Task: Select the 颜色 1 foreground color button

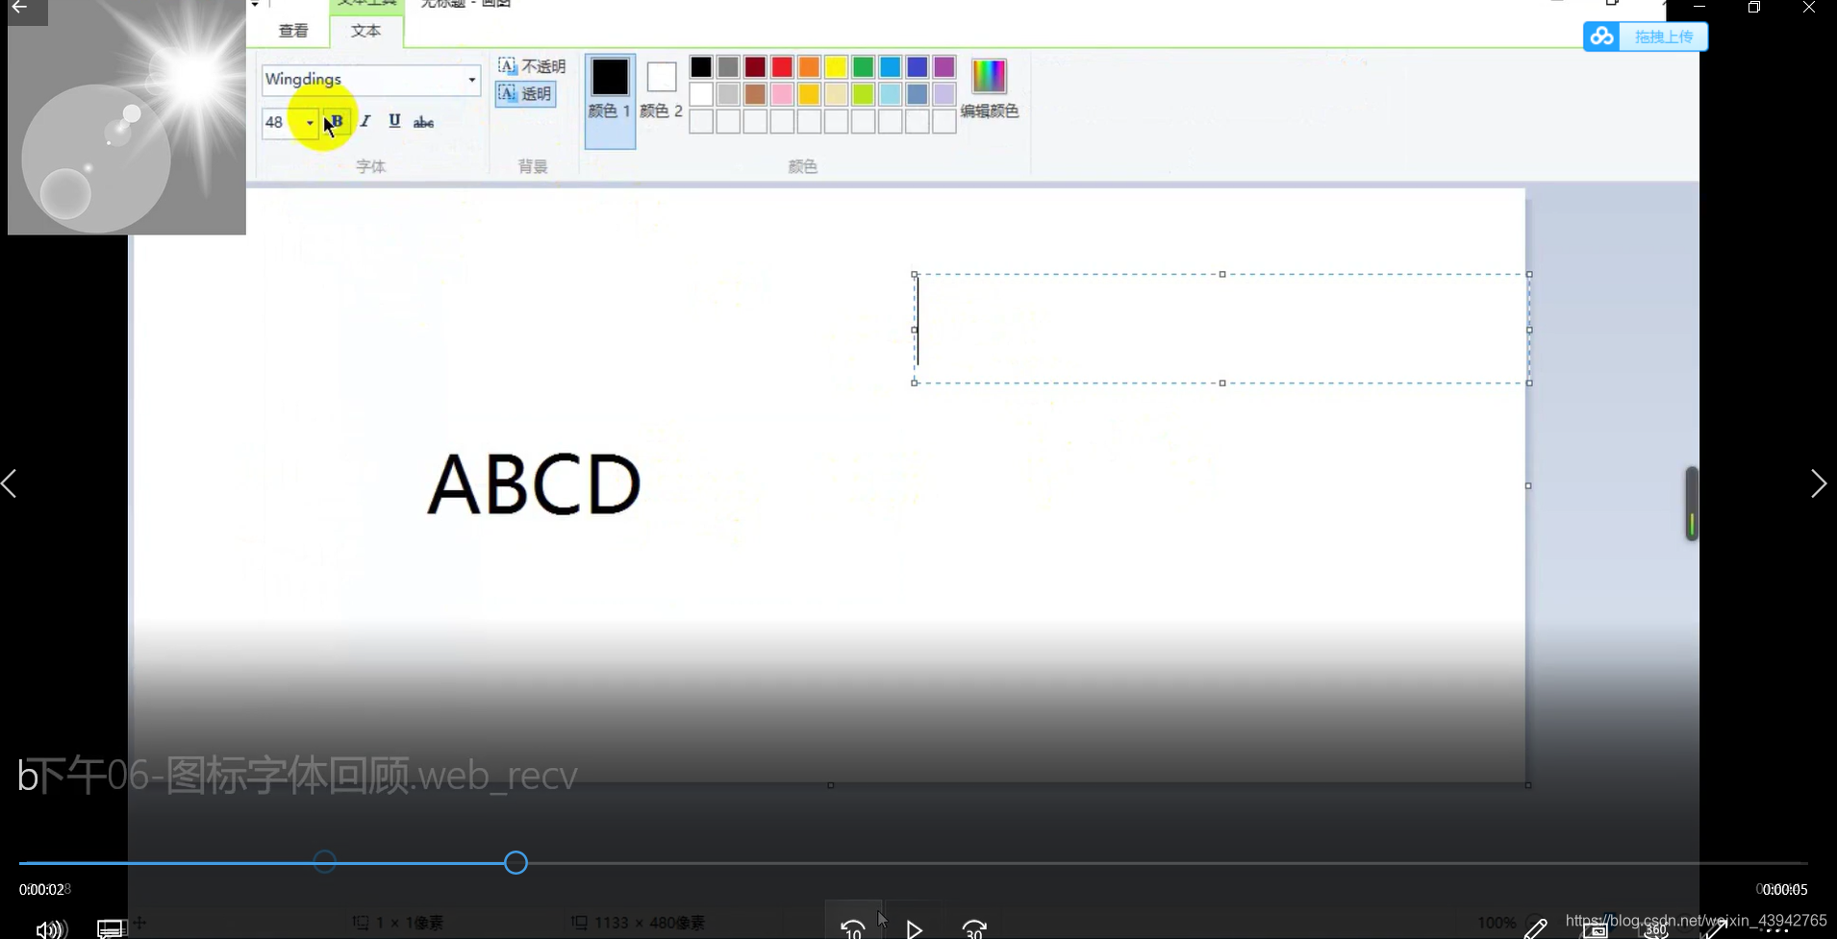Action: coord(610,101)
